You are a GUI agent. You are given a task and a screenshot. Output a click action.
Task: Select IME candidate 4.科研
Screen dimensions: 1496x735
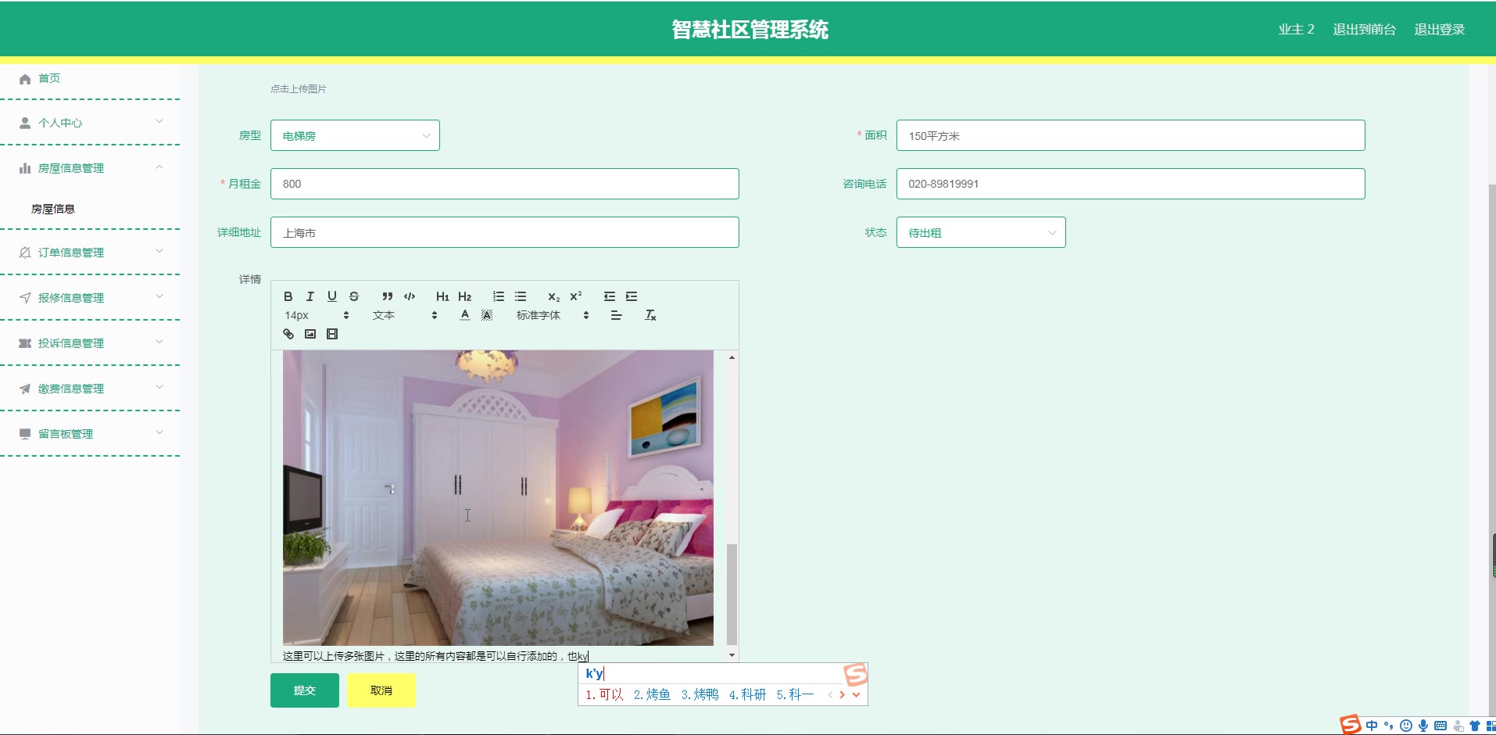(x=747, y=694)
